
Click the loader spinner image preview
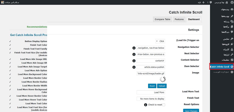click(x=162, y=79)
